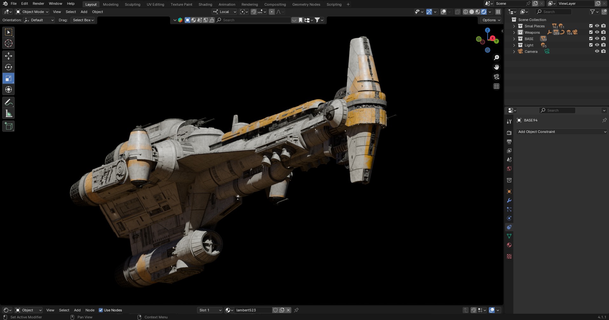The image size is (609, 320).
Task: Pin the properties editor to BASE94
Action: coord(604,120)
